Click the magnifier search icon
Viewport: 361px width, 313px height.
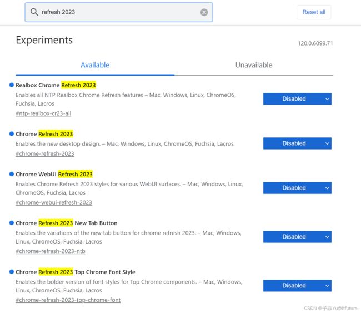(34, 12)
